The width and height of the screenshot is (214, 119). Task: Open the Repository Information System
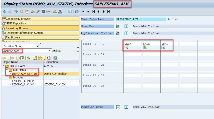click(41, 33)
